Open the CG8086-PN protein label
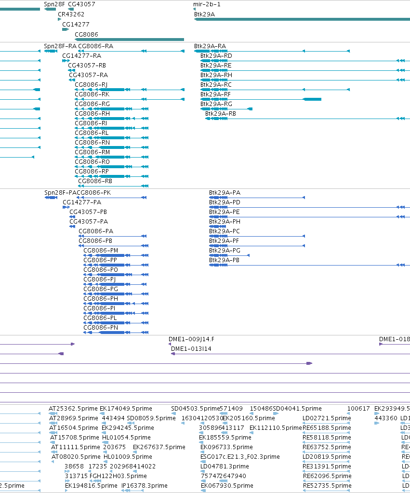The height and width of the screenshot is (493, 410). (101, 327)
